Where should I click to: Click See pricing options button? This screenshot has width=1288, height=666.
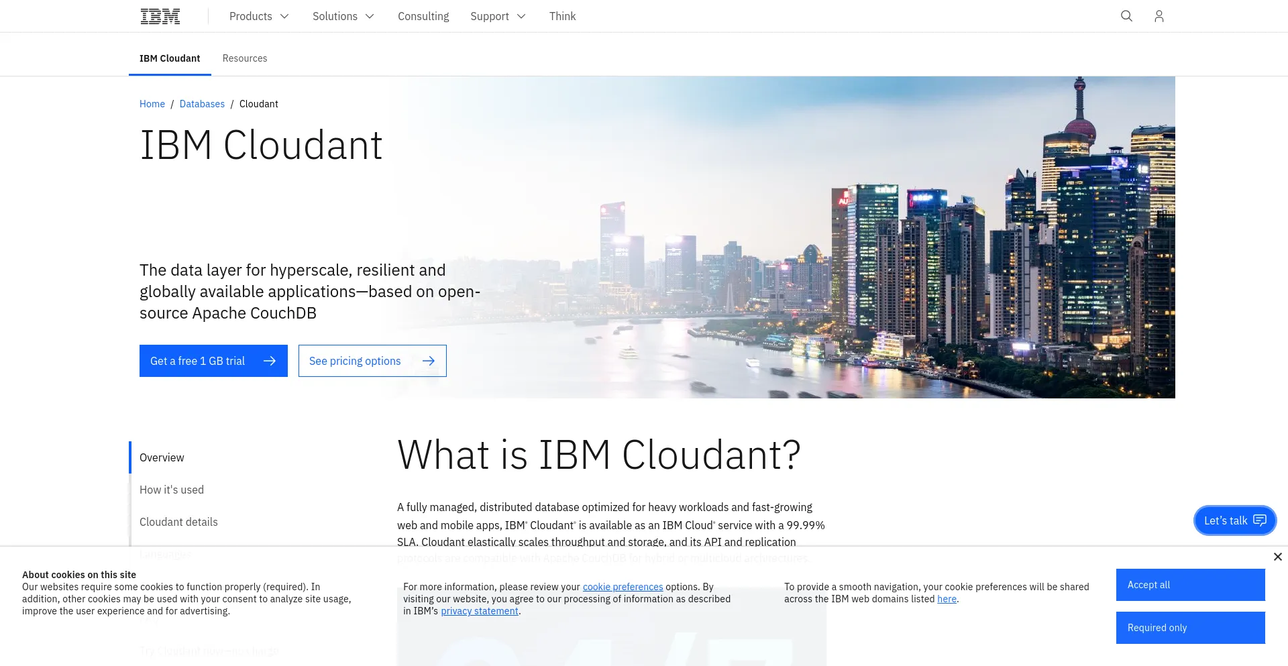(x=372, y=361)
